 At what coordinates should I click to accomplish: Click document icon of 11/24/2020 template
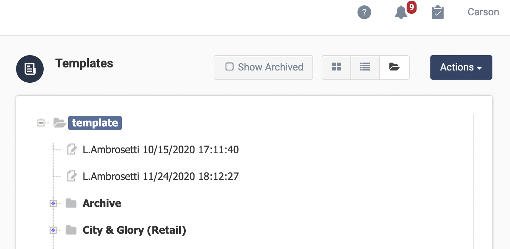(72, 176)
